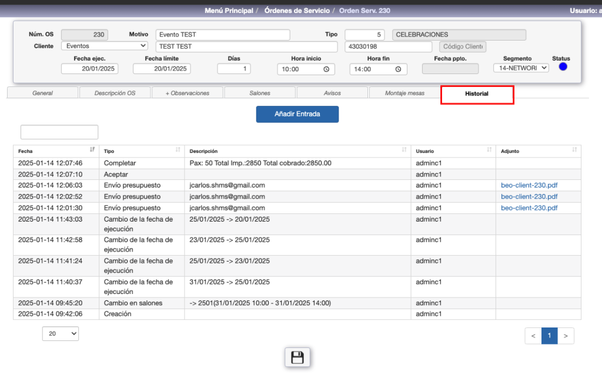The image size is (602, 388).
Task: Click the Añadir Entrada button
Action: (x=297, y=114)
